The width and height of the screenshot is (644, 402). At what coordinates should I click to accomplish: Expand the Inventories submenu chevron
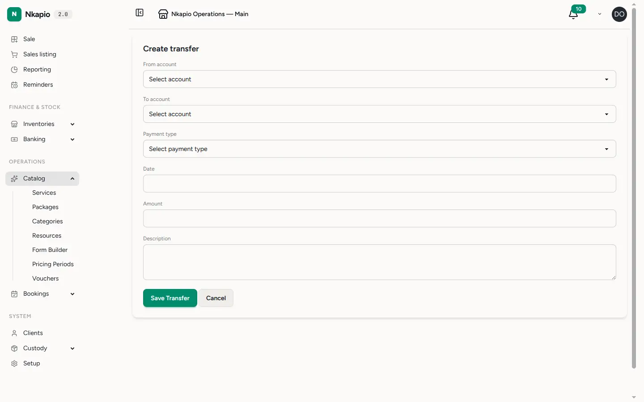tap(72, 124)
